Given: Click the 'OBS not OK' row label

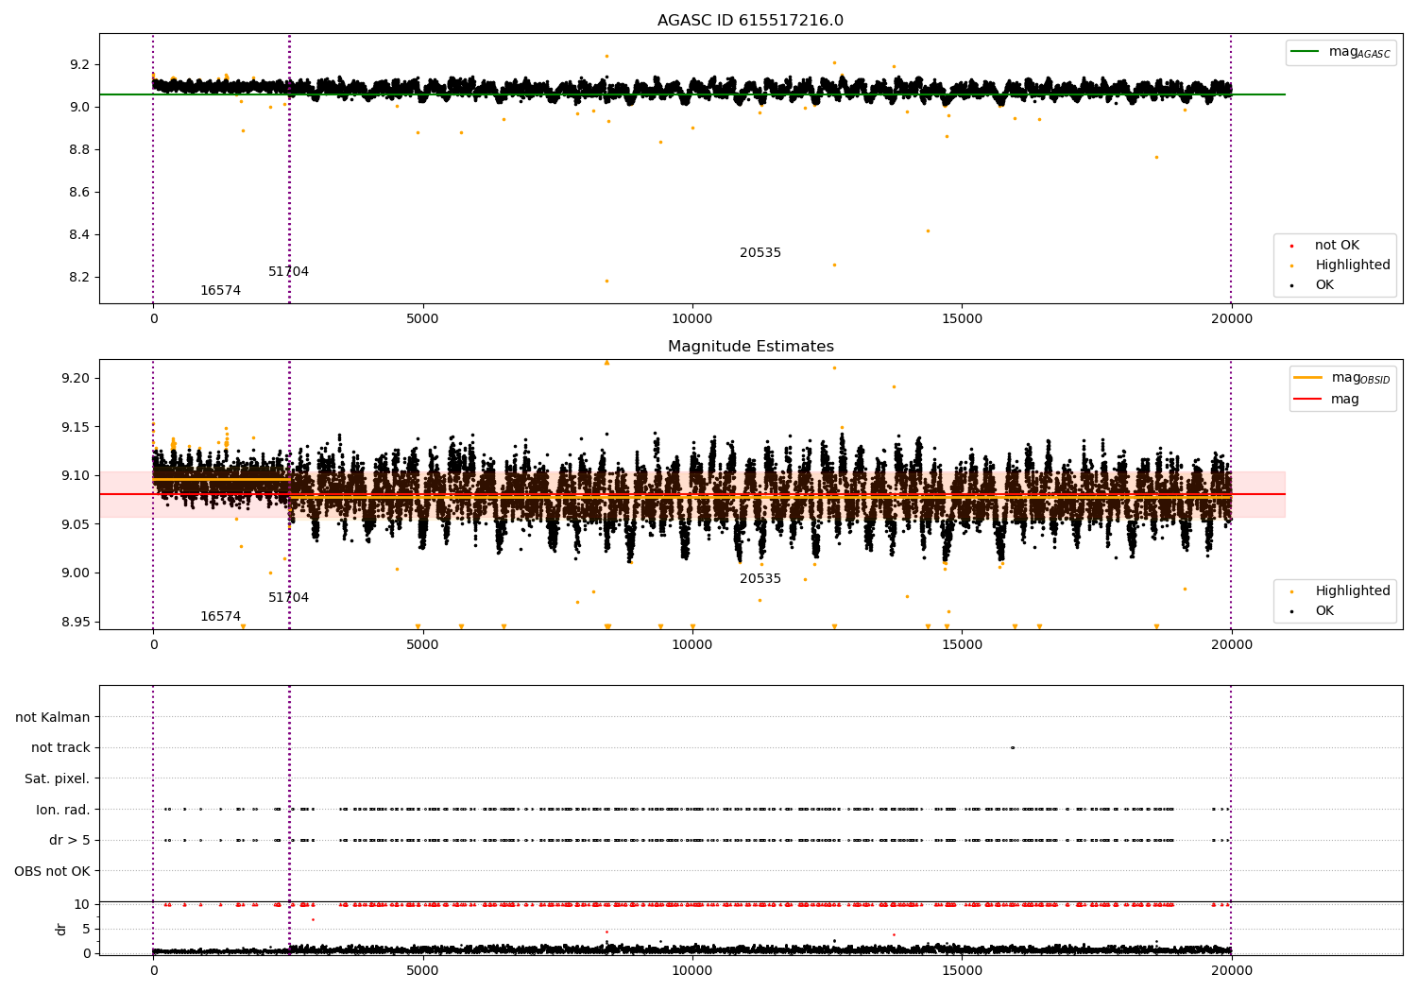Looking at the screenshot, I should pyautogui.click(x=52, y=871).
